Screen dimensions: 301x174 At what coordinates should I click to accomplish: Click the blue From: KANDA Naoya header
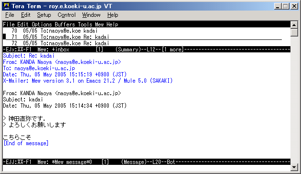(62, 62)
